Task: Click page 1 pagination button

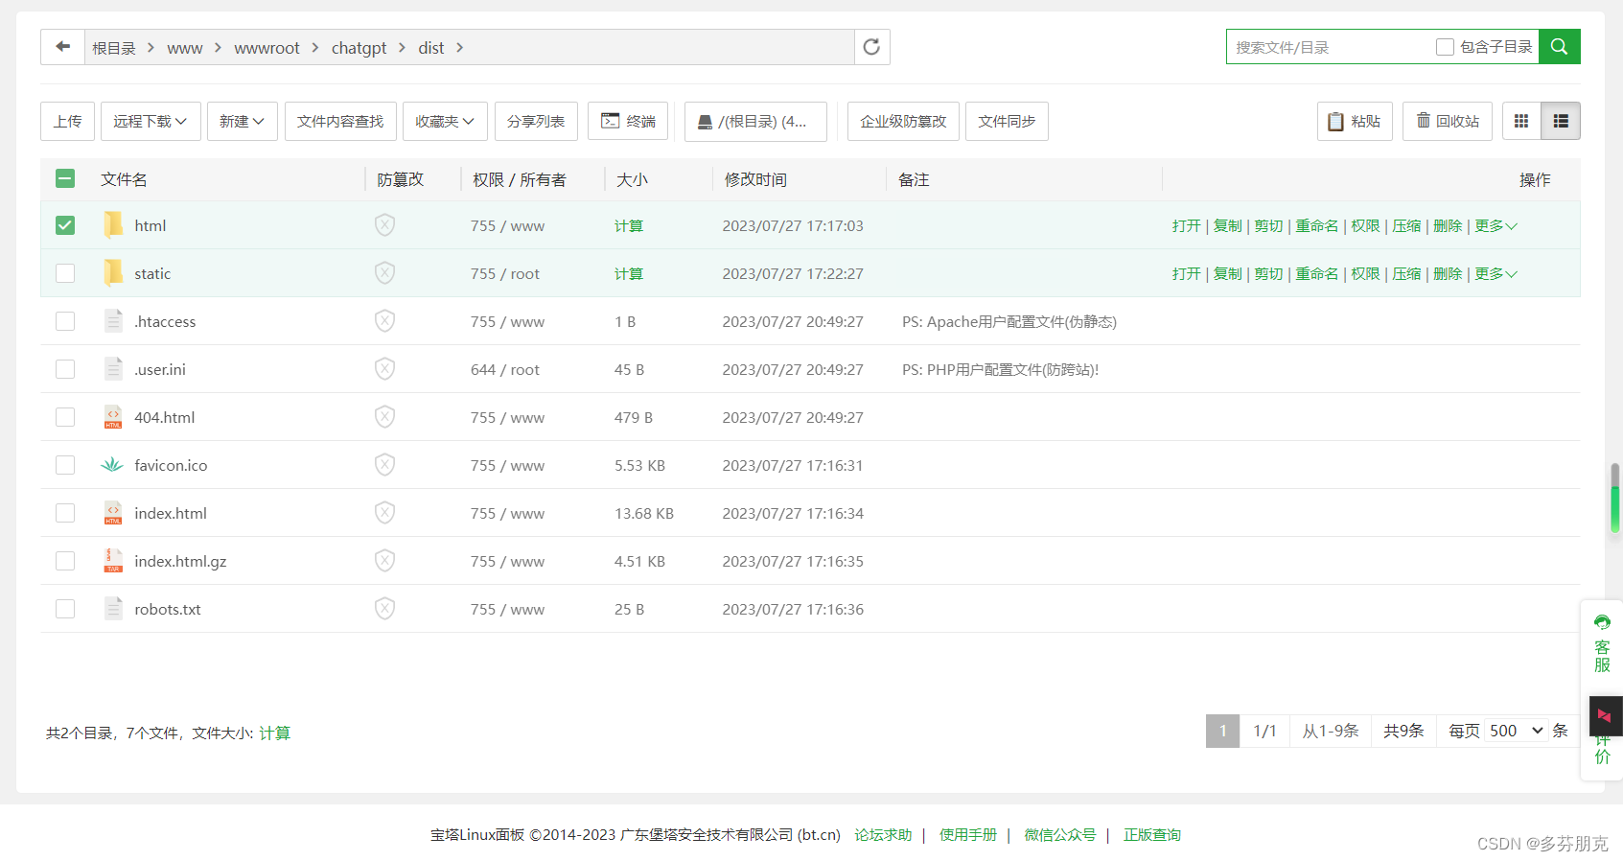Action: click(x=1222, y=731)
